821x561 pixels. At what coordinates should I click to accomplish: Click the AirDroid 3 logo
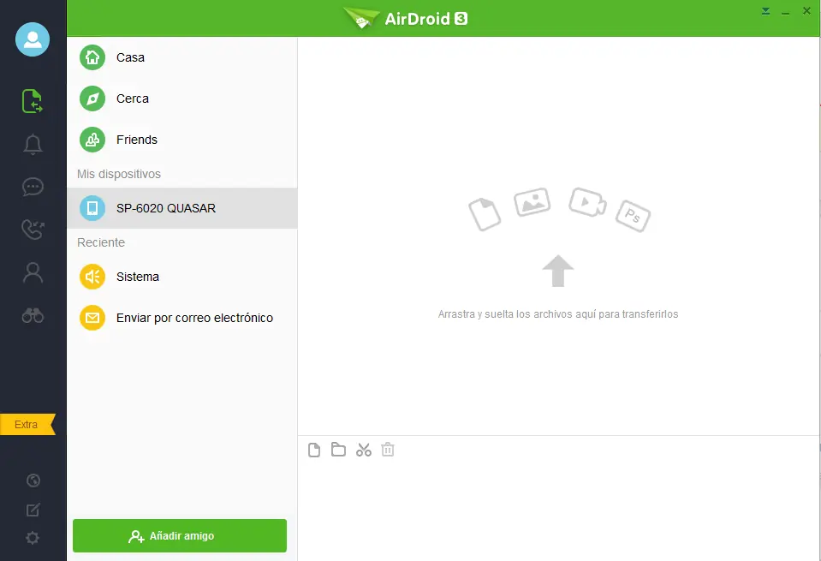[405, 18]
